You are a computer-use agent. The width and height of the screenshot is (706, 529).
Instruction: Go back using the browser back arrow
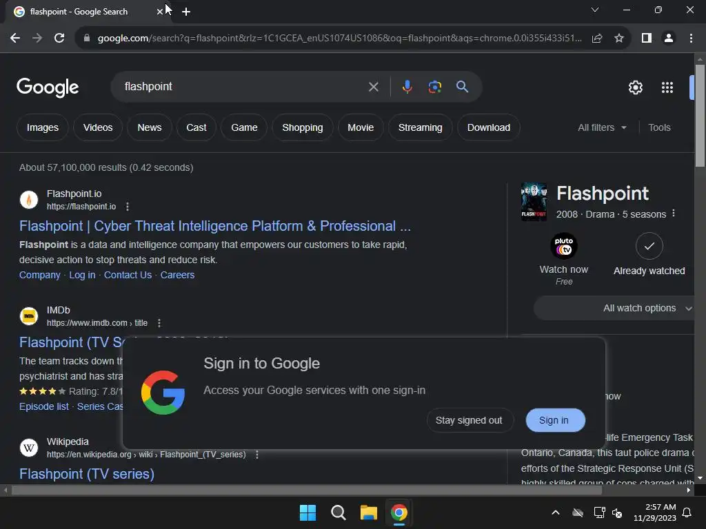pyautogui.click(x=15, y=39)
